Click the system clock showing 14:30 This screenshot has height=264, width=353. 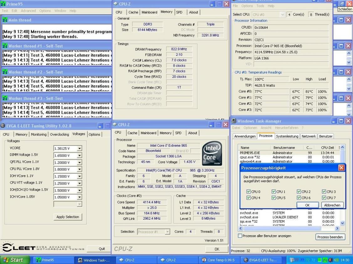[x=345, y=260]
